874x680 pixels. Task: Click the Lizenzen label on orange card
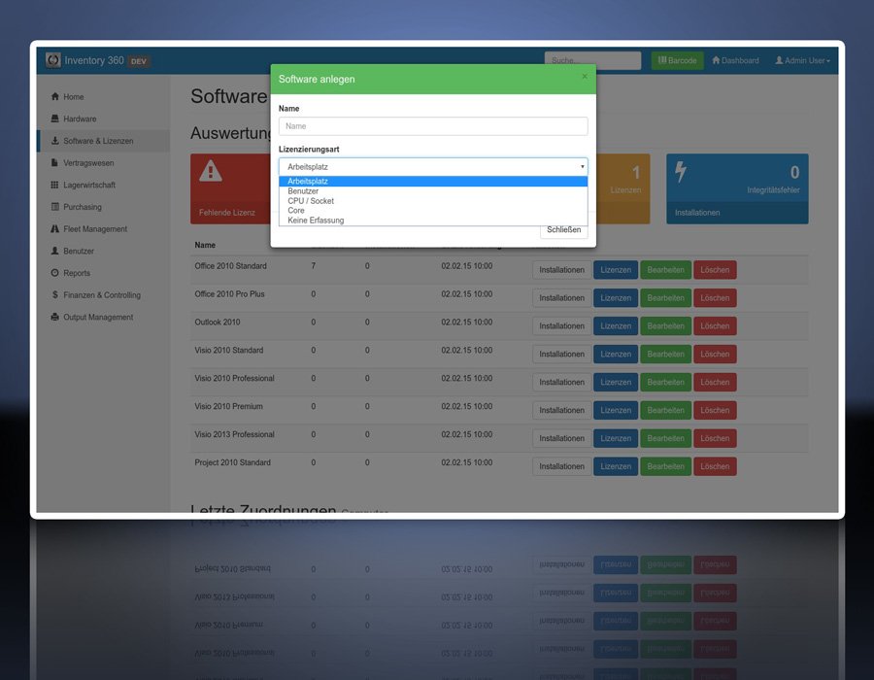625,190
